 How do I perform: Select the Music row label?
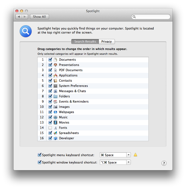tap(63, 117)
